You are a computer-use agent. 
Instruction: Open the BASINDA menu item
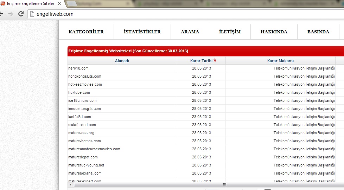[x=318, y=32]
